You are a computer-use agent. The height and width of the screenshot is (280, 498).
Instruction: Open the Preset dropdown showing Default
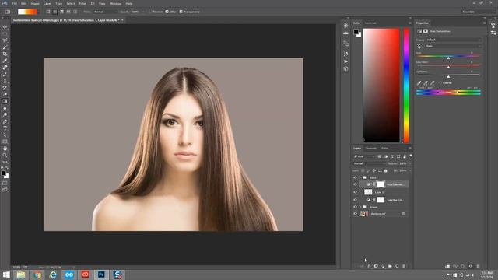(453, 40)
